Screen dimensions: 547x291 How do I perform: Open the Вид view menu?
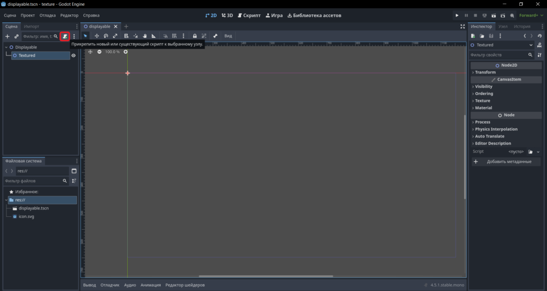click(x=228, y=36)
